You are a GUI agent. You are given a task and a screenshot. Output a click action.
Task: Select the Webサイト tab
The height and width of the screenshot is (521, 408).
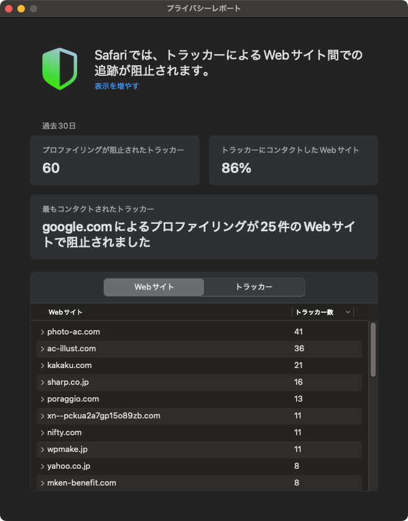pyautogui.click(x=154, y=287)
